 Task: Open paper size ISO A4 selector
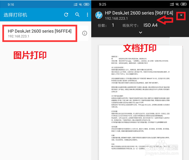point(151,25)
